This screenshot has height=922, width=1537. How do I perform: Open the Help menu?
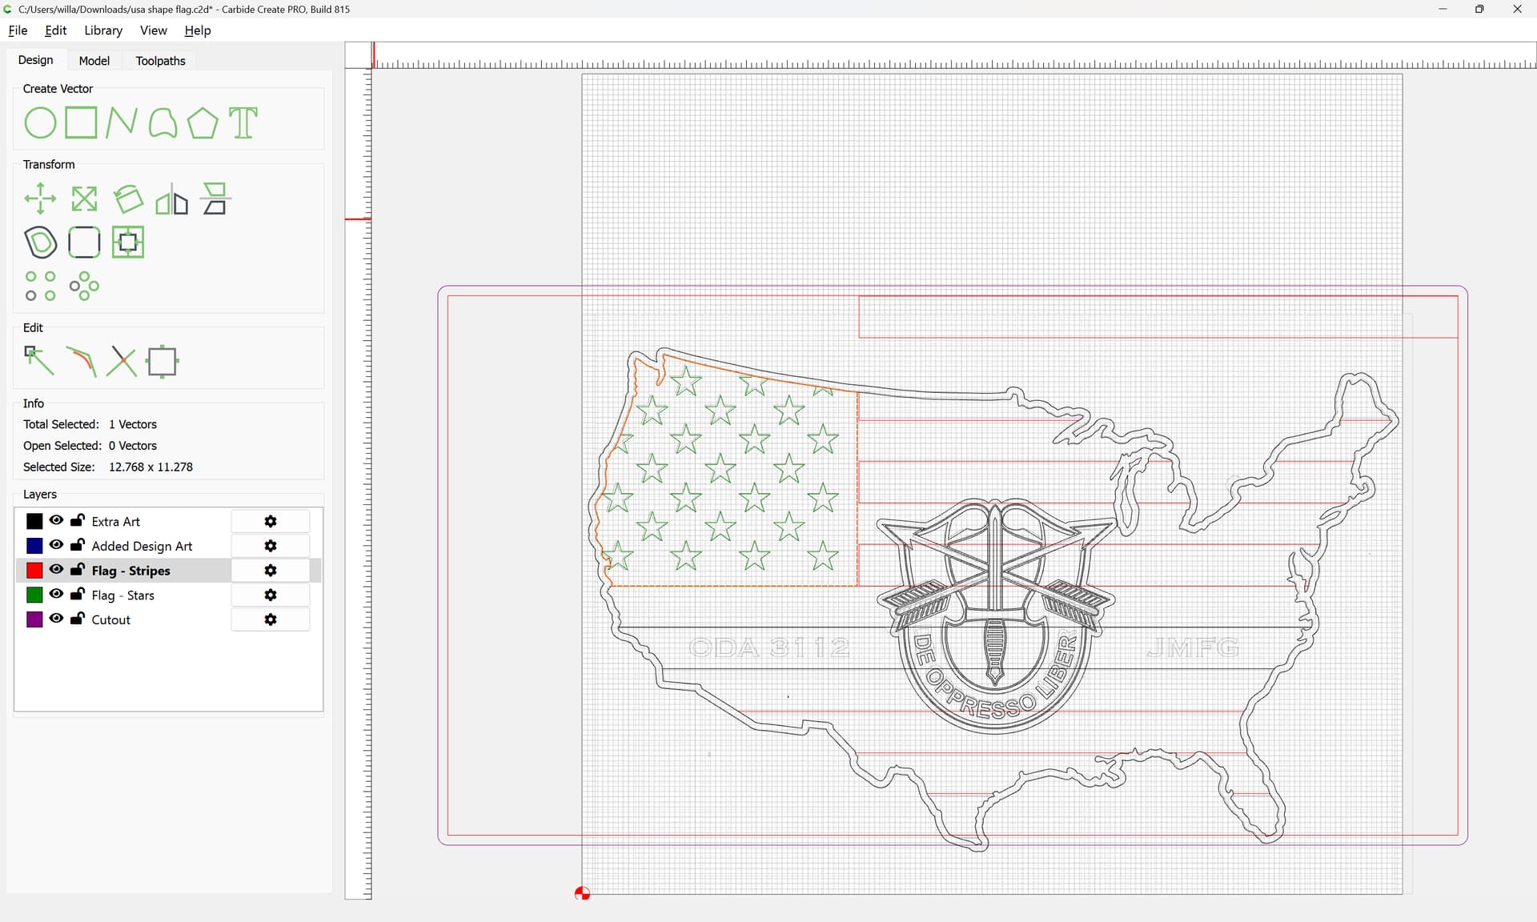click(198, 30)
